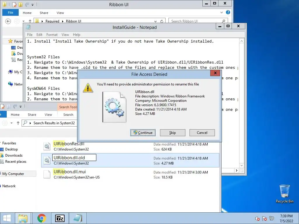Viewport: 299px width, 224px height.
Task: Open address history dropdown in Ribbon UI window
Action: (155, 21)
